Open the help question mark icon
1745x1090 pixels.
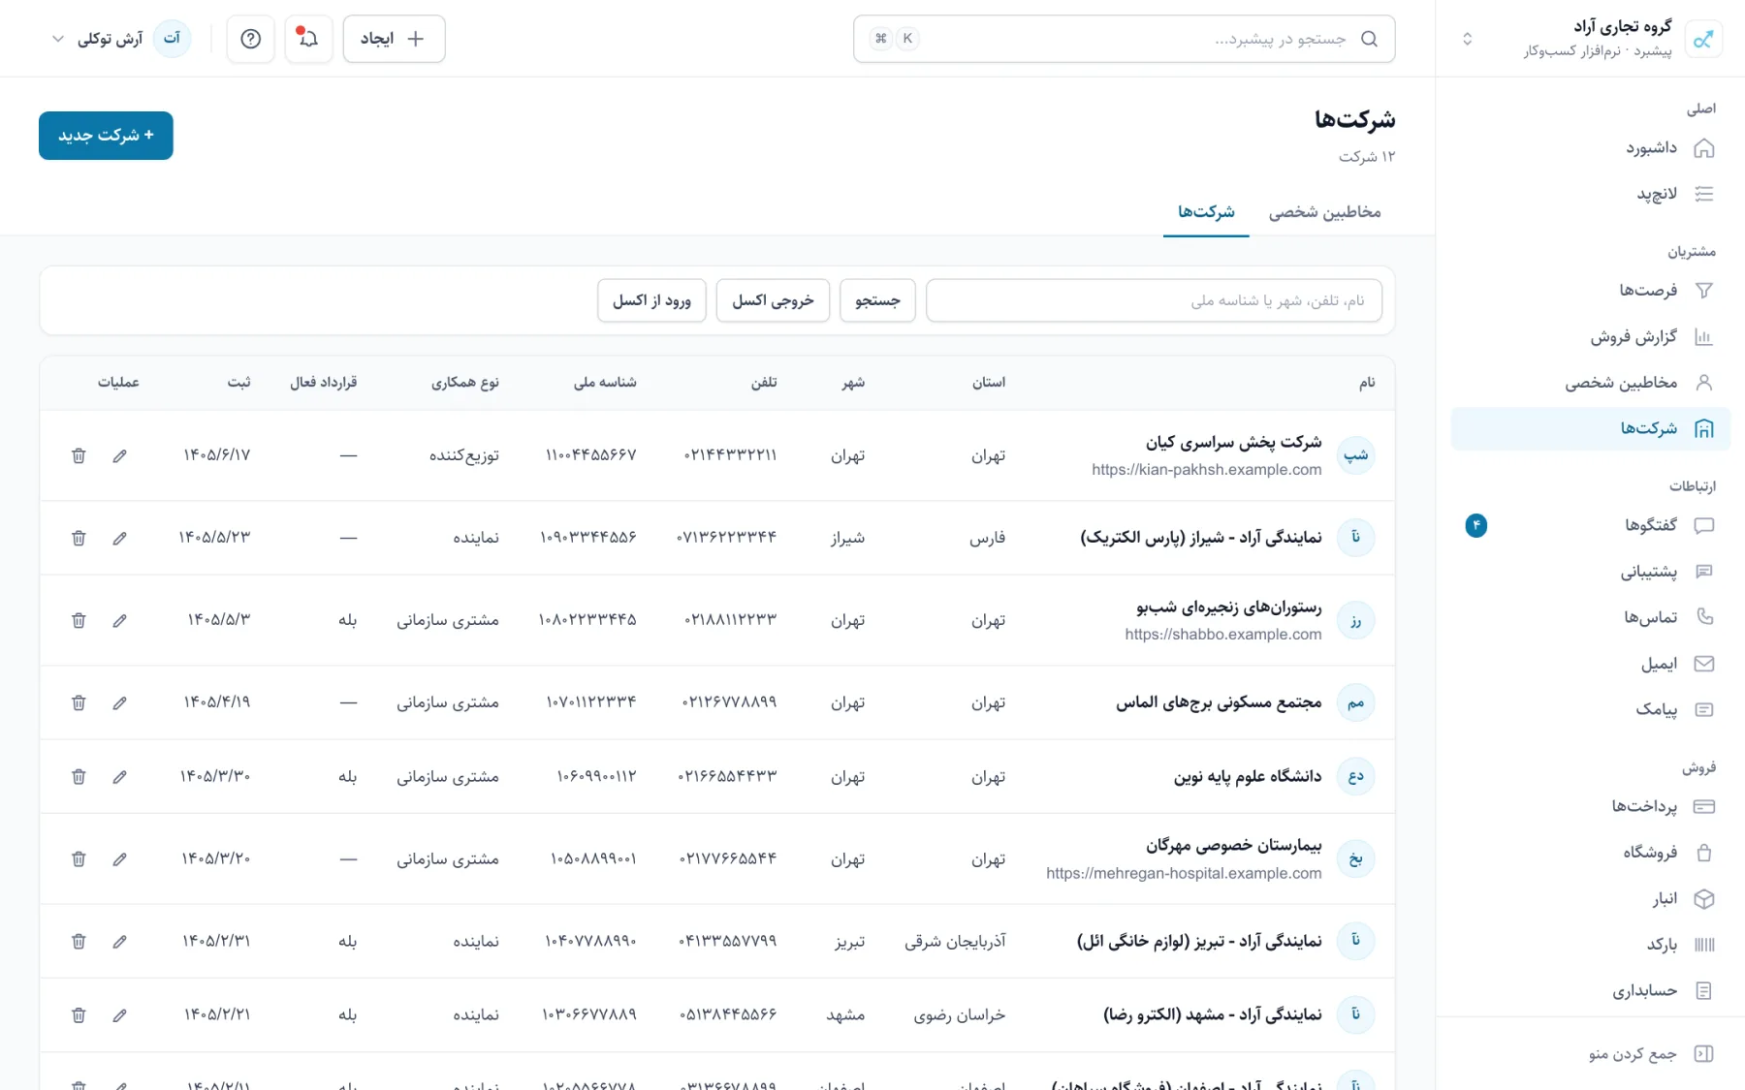tap(250, 39)
